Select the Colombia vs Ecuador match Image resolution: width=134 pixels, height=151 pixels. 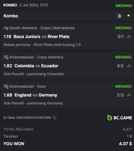(x=36, y=66)
